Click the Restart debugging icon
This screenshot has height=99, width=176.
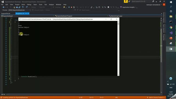[74, 7]
